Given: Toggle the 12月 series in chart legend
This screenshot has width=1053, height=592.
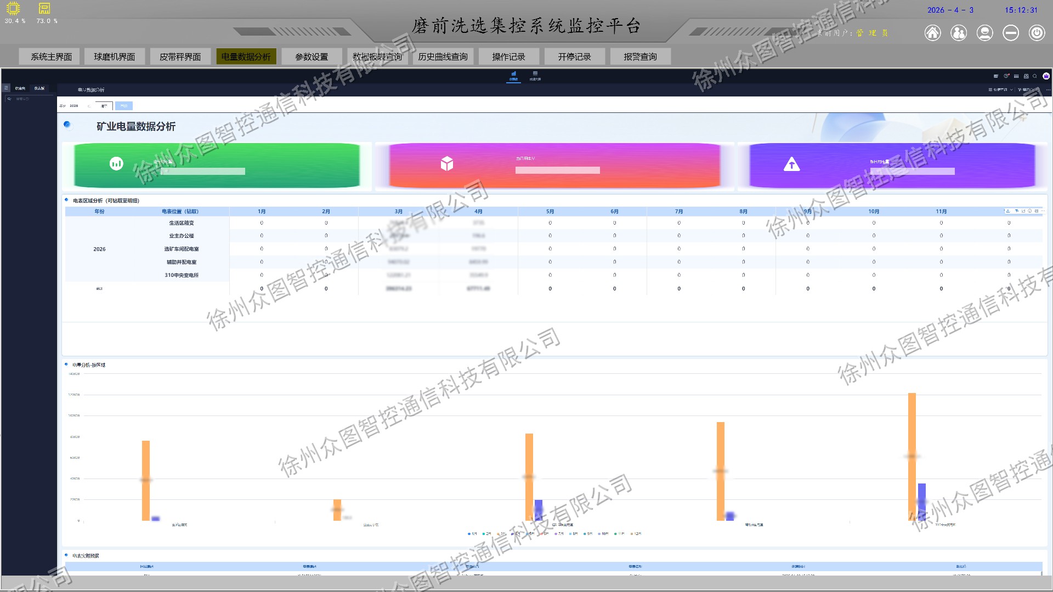Looking at the screenshot, I should click(636, 533).
